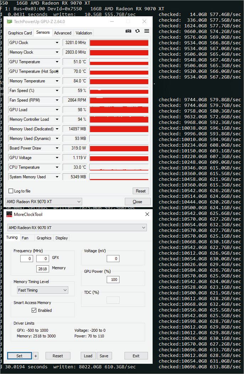The width and height of the screenshot is (244, 374).
Task: Click the 319.0 W Board Power value
Action: click(75, 148)
